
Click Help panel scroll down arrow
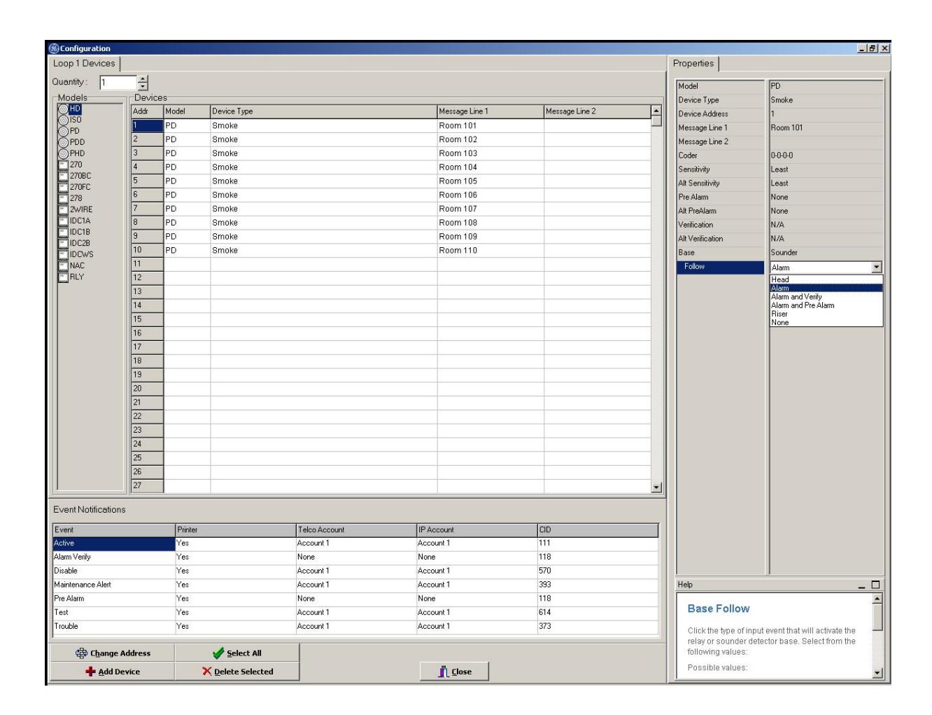tap(877, 673)
